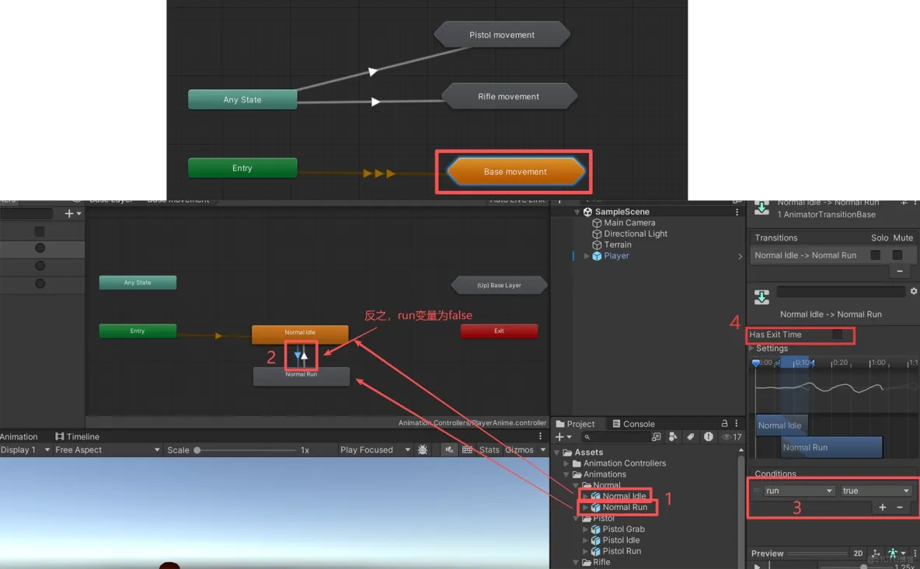Click the Console error filter icon
Viewport: 920px width, 569px height.
(708, 436)
